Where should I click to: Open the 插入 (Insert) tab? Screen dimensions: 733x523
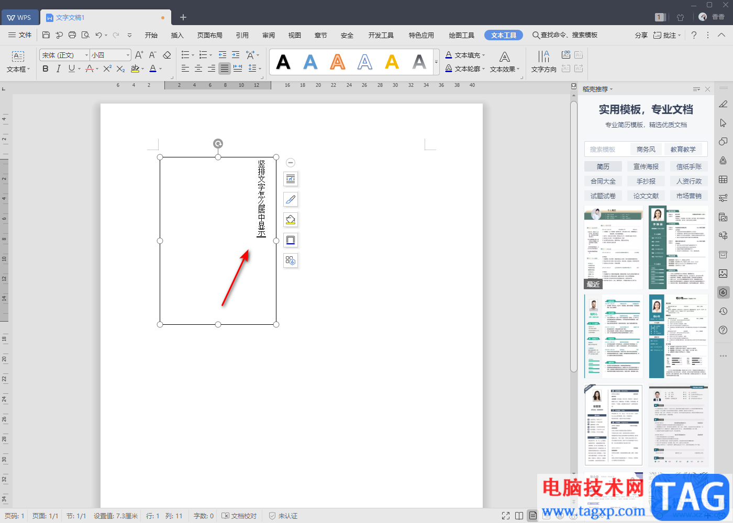tap(177, 35)
